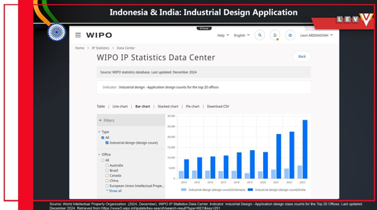Tick the China office checkbox
Screen dimensions: 377x210
107,181
